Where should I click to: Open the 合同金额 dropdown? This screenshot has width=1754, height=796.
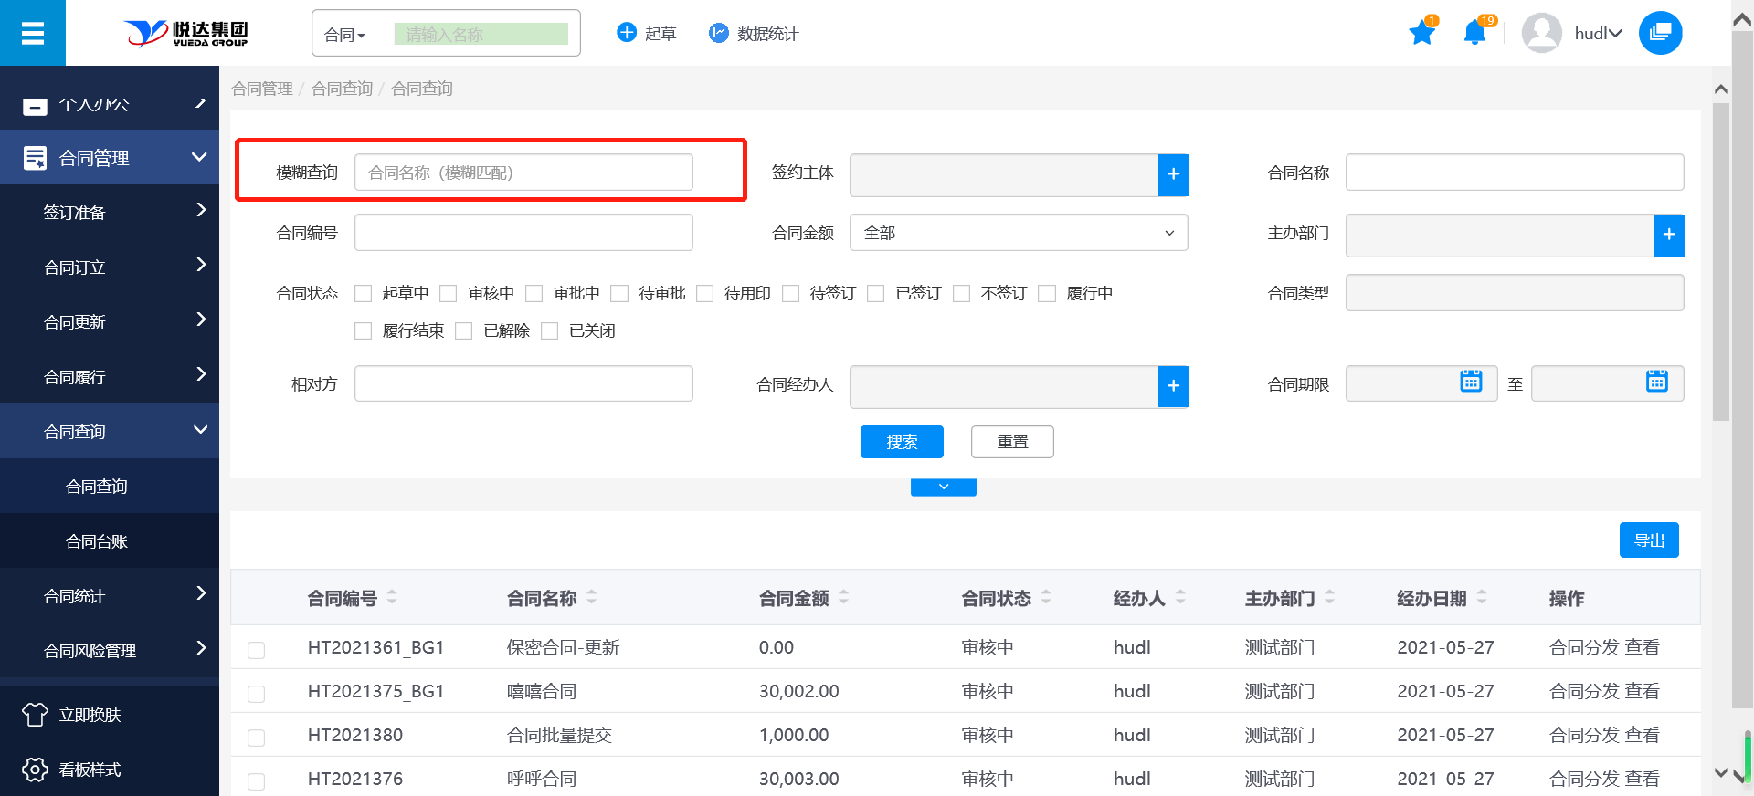point(1018,233)
